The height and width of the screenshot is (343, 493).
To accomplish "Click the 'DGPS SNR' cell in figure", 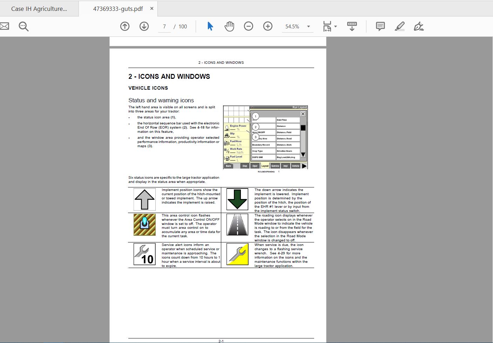I will tap(263, 157).
